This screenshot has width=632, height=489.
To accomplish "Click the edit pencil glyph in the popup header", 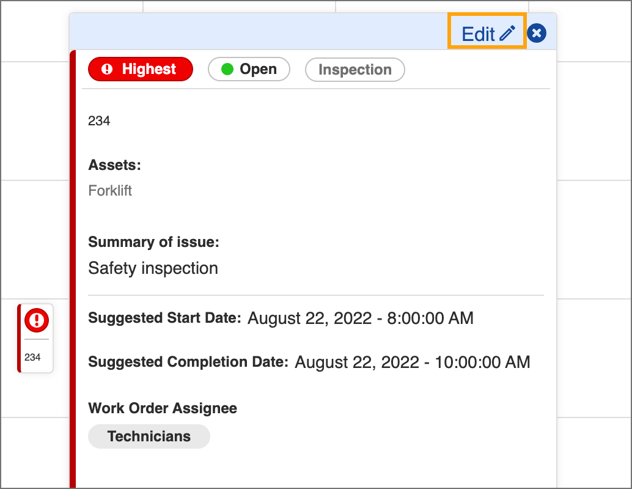I will (x=506, y=33).
